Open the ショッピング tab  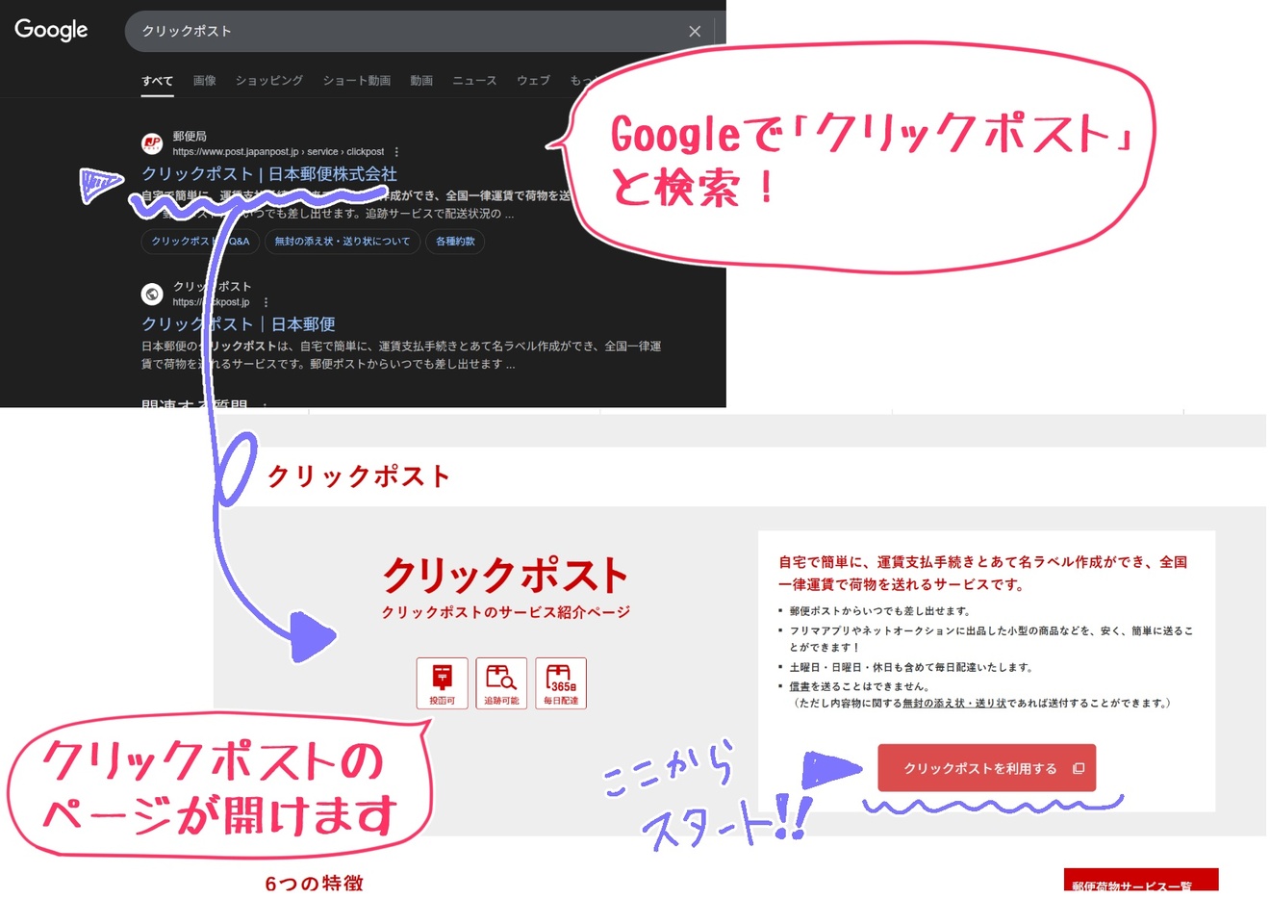[x=269, y=81]
